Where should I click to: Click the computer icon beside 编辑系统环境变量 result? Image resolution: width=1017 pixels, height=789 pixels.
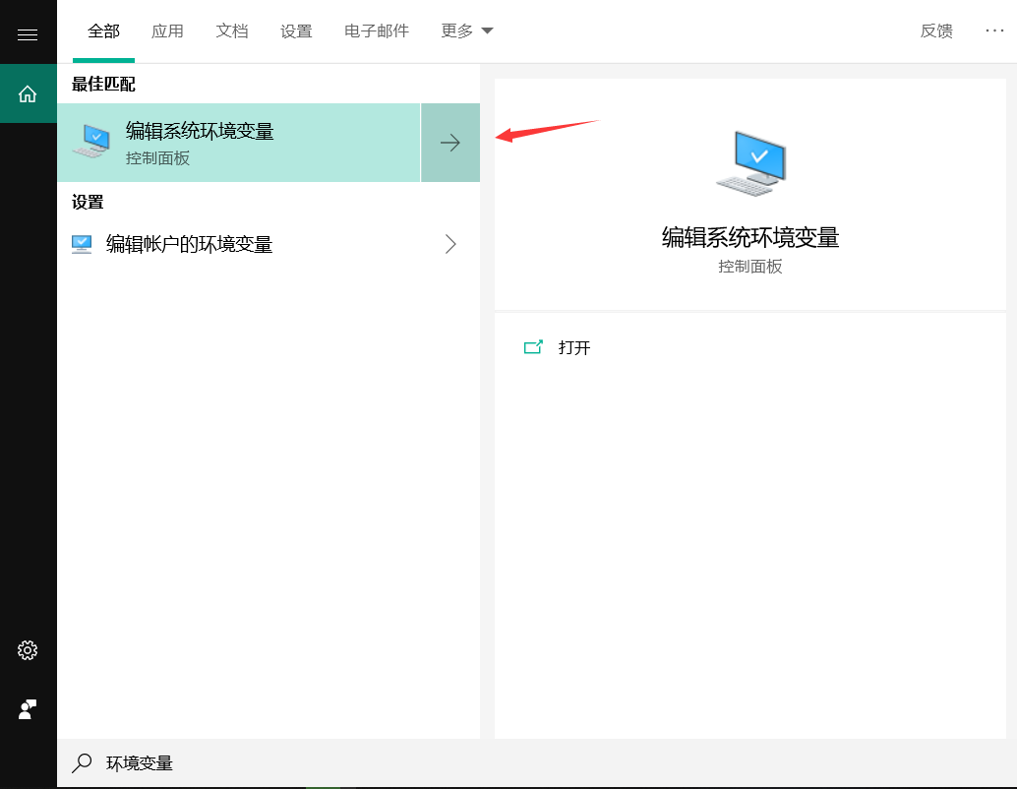coord(91,142)
